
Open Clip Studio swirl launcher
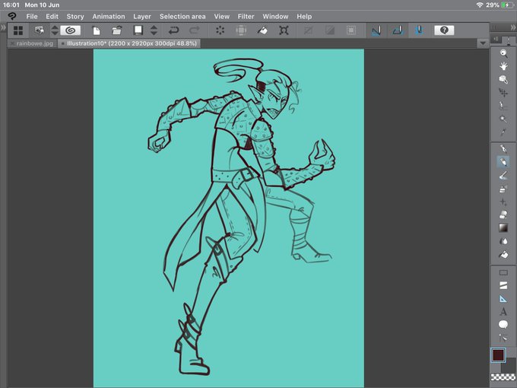[70, 30]
